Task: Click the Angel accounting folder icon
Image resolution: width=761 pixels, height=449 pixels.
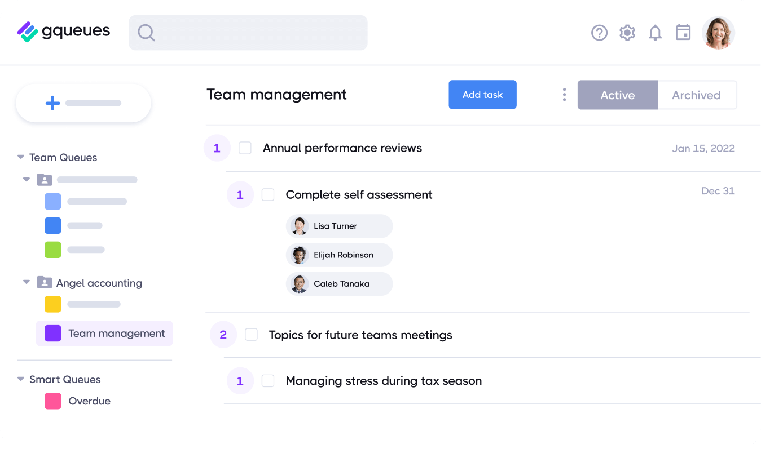Action: pos(45,282)
